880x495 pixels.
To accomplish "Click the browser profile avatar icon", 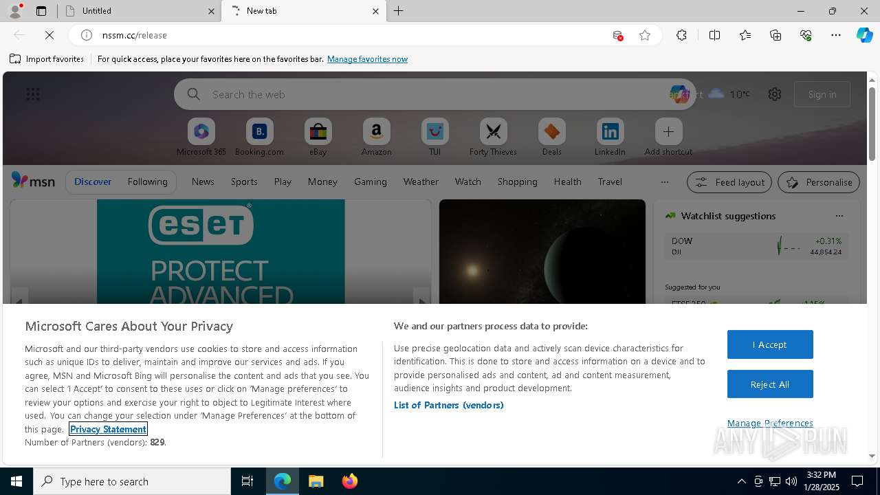I will (14, 11).
